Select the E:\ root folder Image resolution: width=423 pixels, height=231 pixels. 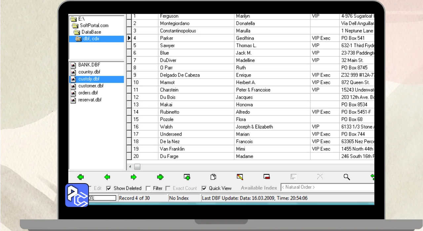[81, 19]
